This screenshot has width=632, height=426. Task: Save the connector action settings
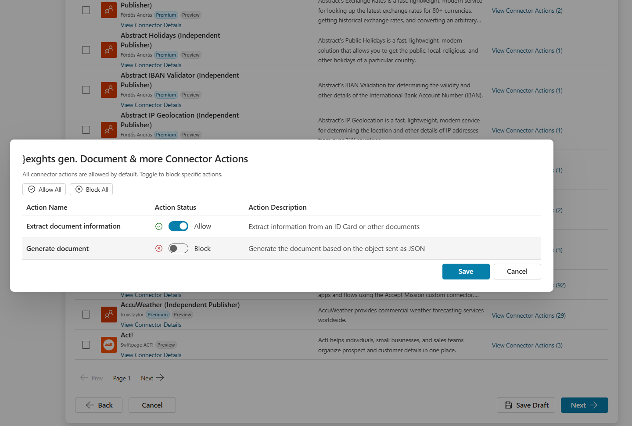coord(466,272)
